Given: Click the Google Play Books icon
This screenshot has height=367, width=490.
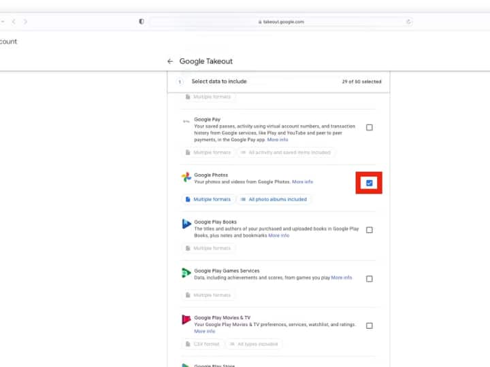Looking at the screenshot, I should tap(186, 224).
